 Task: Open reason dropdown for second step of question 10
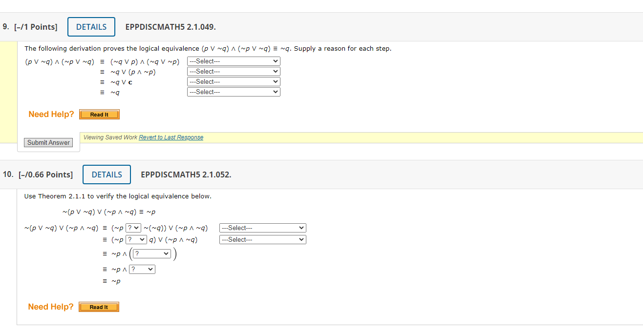263,239
